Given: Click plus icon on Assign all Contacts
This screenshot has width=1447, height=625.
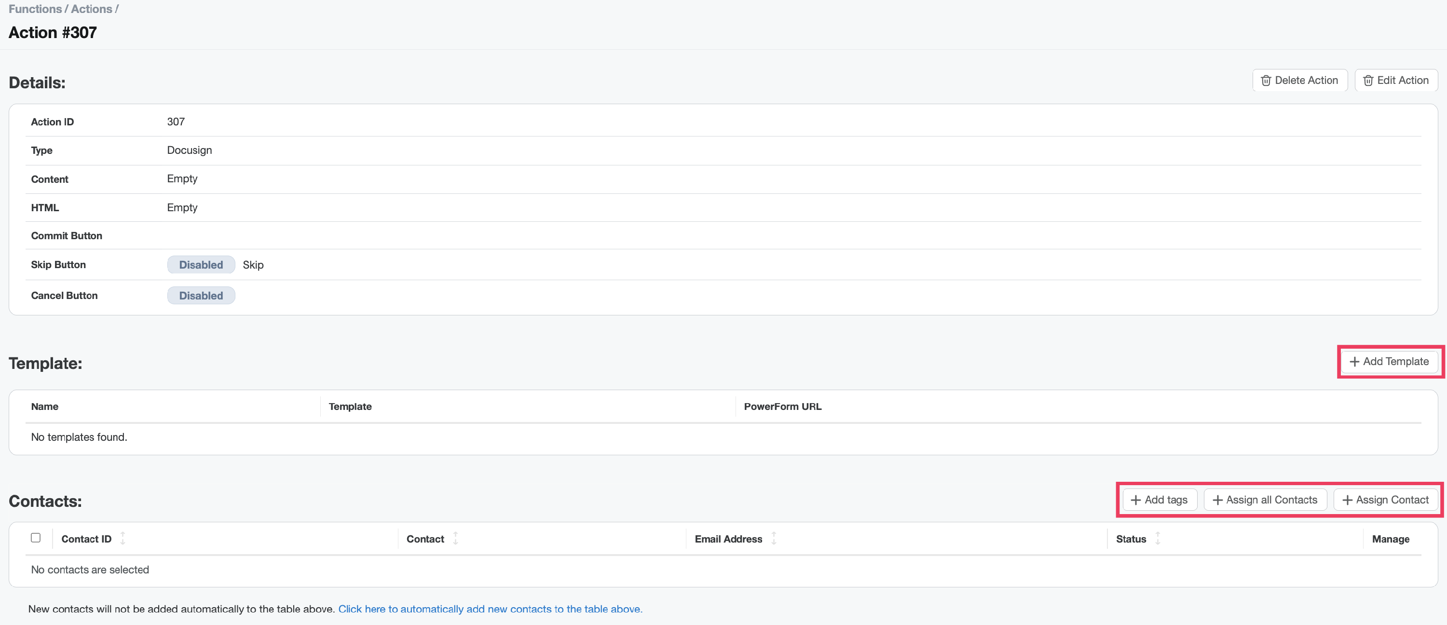Looking at the screenshot, I should (x=1217, y=500).
